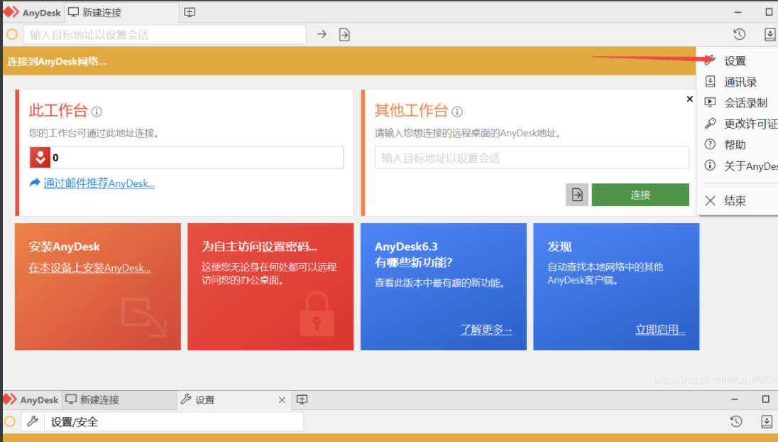Click the top address bar input field

click(165, 35)
